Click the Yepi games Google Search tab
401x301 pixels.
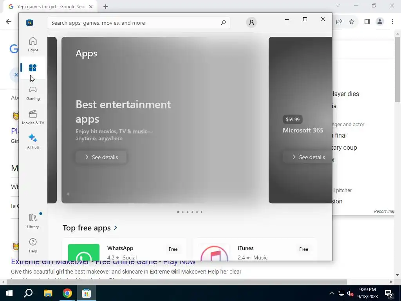(51, 7)
